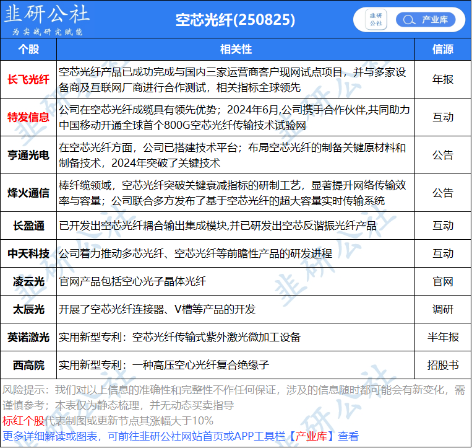
Task: Open the 特发信息 stock entry
Action: tap(28, 117)
